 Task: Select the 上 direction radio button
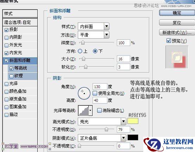click(x=80, y=51)
